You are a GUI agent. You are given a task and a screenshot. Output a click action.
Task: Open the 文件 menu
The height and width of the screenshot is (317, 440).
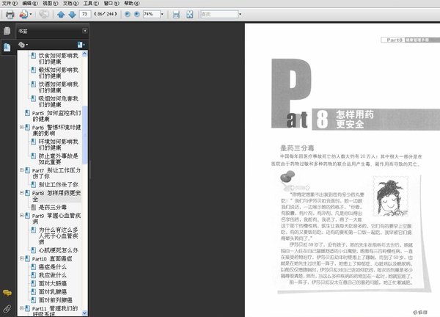click(x=10, y=3)
